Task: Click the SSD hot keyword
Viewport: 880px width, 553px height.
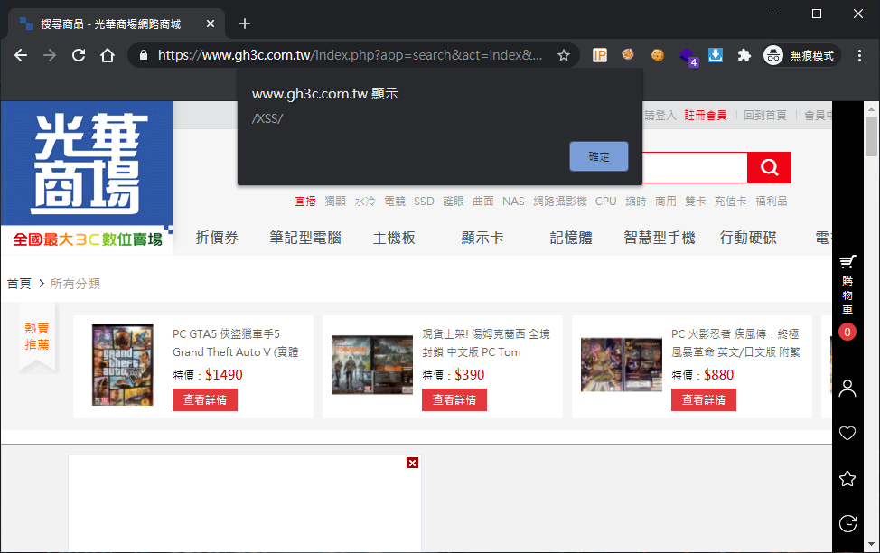Action: coord(424,201)
